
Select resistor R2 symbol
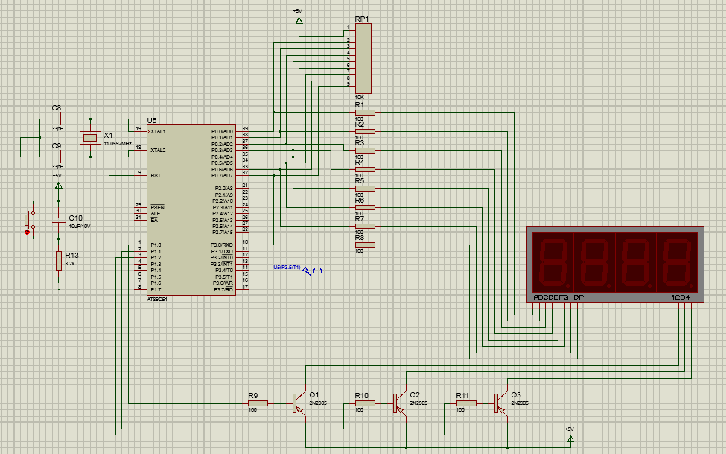(365, 132)
